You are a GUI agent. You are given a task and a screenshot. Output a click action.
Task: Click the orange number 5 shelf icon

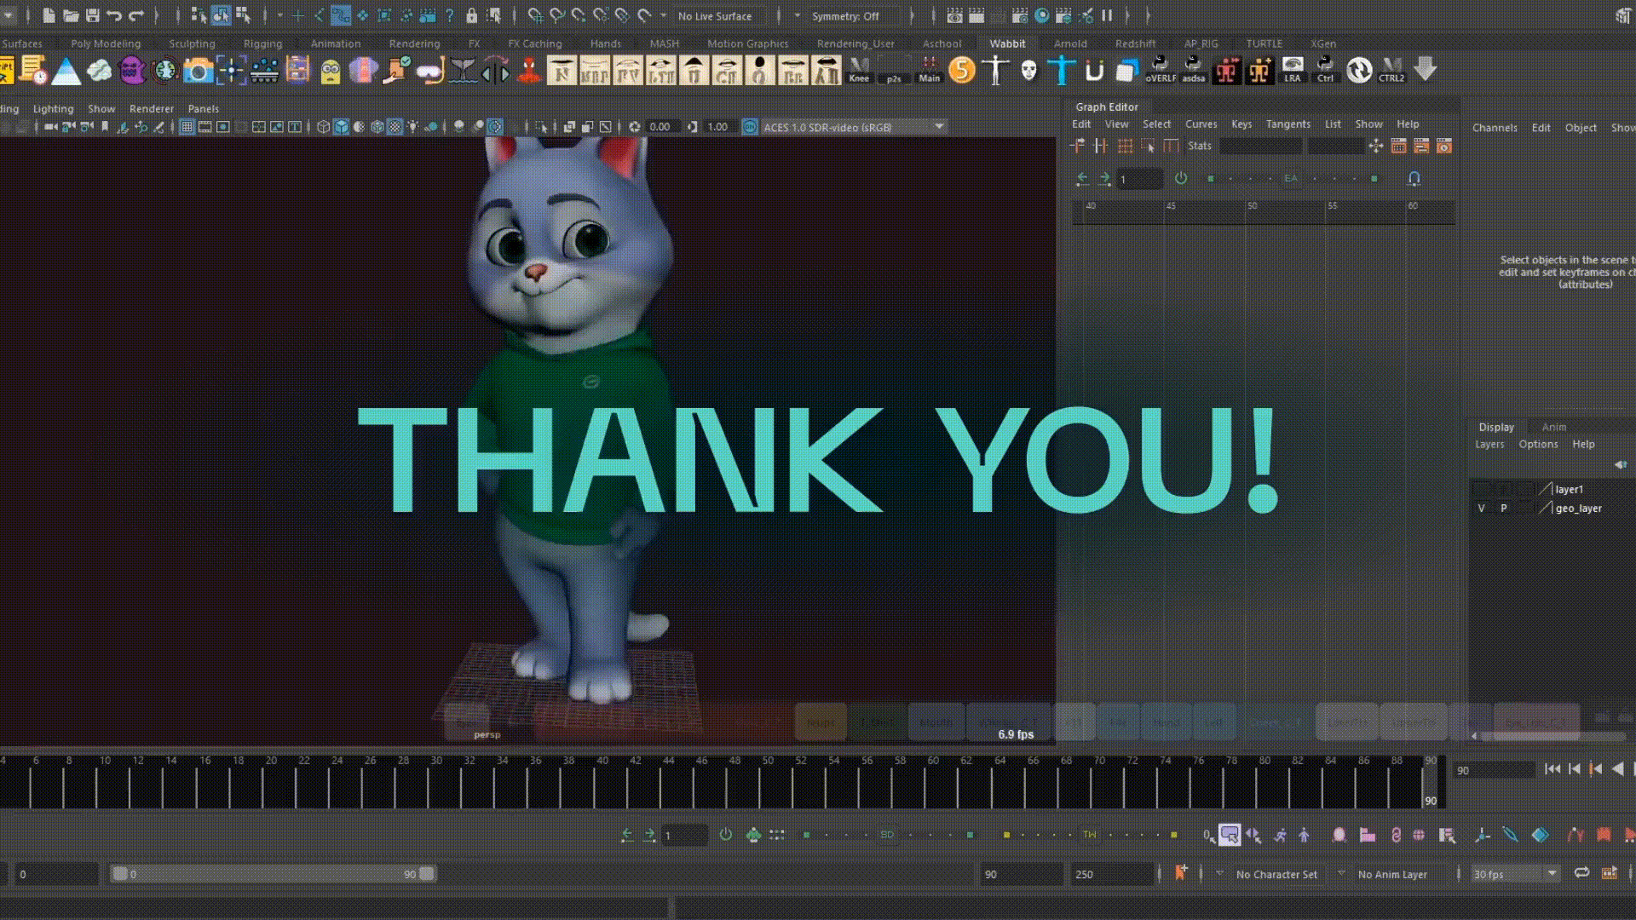coord(961,71)
